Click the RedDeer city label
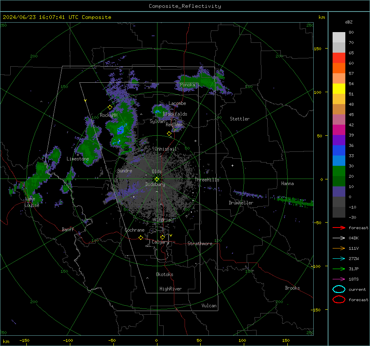 [x=174, y=125]
